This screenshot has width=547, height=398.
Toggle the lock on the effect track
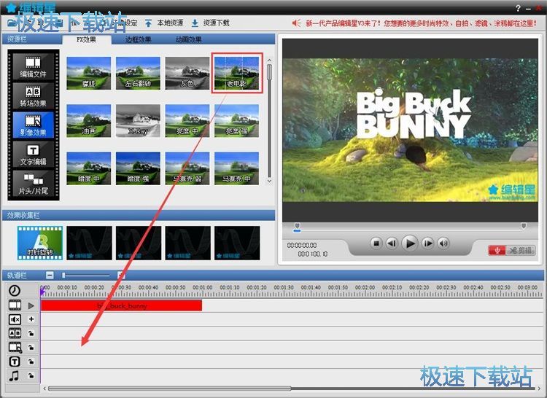pos(31,348)
